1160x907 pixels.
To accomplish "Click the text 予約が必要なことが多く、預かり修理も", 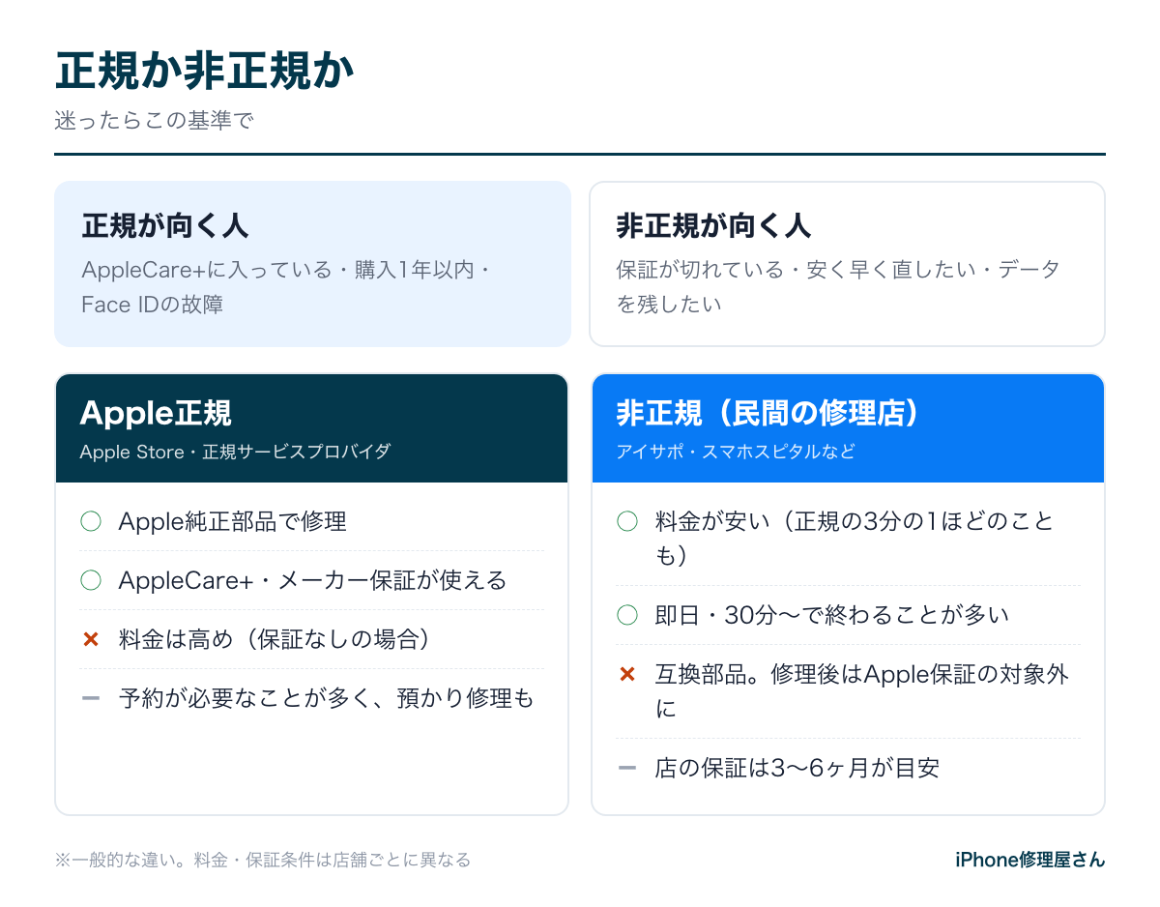I will 326,698.
